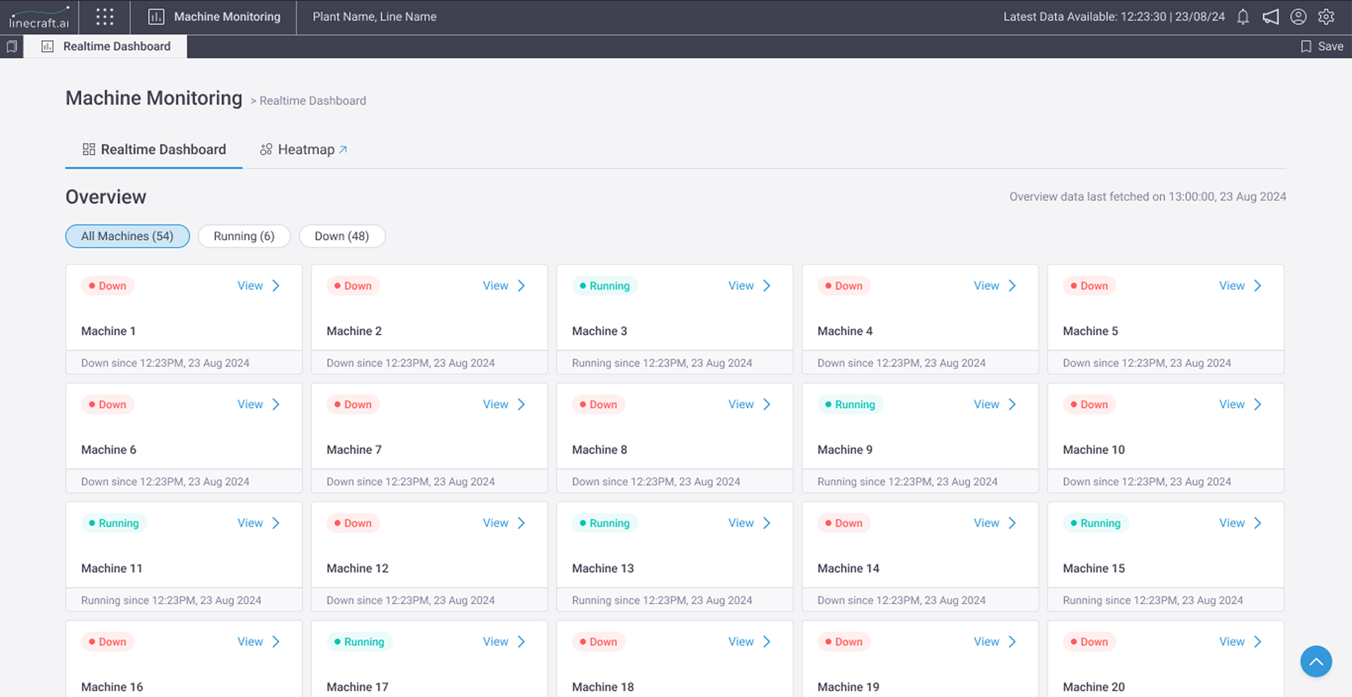Click the chevron arrow on Machine 17 card
Viewport: 1352px width, 697px height.
click(521, 641)
